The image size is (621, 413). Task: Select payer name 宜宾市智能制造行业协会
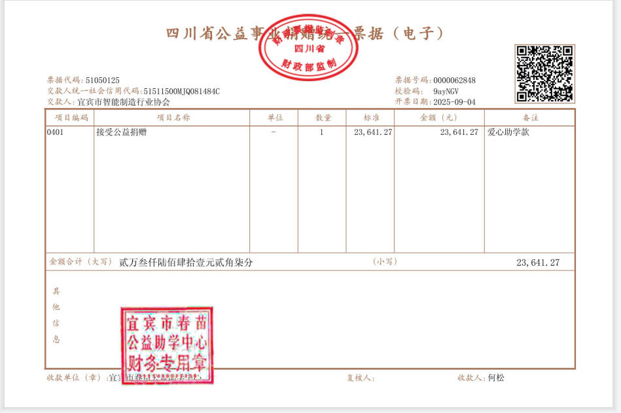[124, 102]
